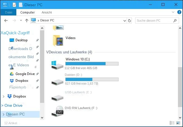Select the Videos folder label

point(70,38)
